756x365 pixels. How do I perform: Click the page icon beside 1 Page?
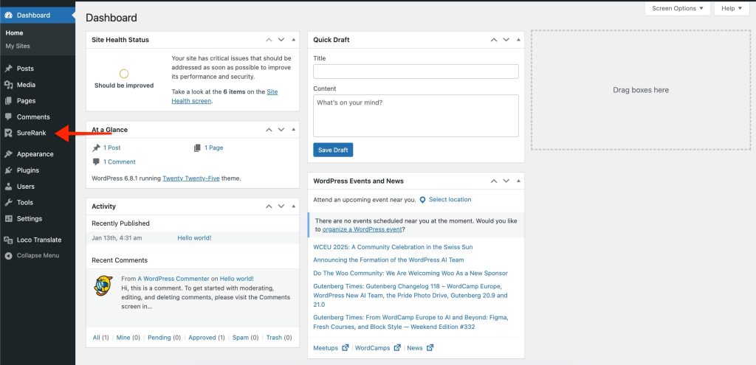click(197, 147)
